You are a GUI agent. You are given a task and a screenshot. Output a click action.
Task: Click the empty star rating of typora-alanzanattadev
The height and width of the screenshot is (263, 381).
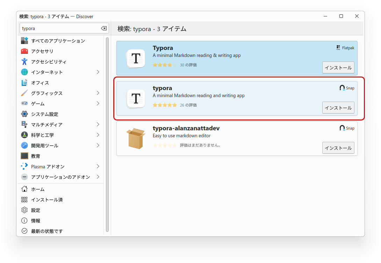coord(165,145)
